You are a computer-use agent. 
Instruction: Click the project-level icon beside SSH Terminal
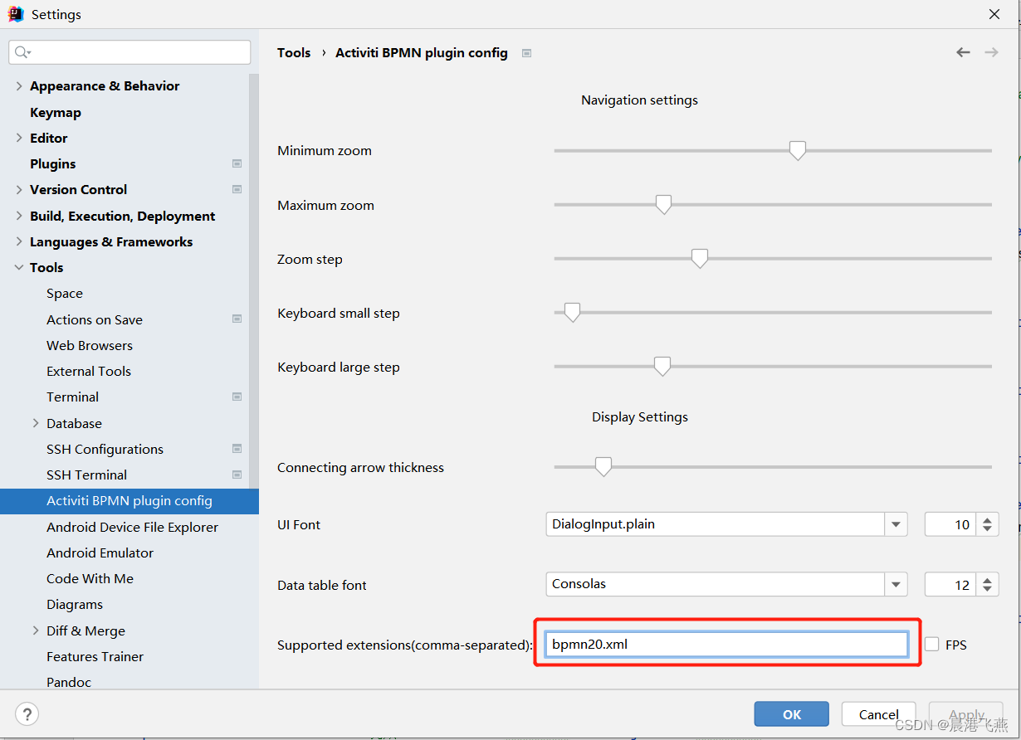(237, 475)
